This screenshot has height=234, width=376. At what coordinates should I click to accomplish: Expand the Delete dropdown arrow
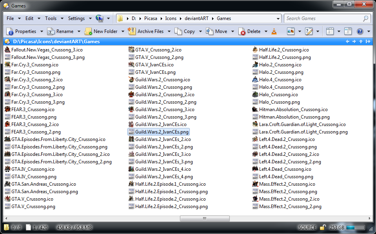click(x=266, y=31)
